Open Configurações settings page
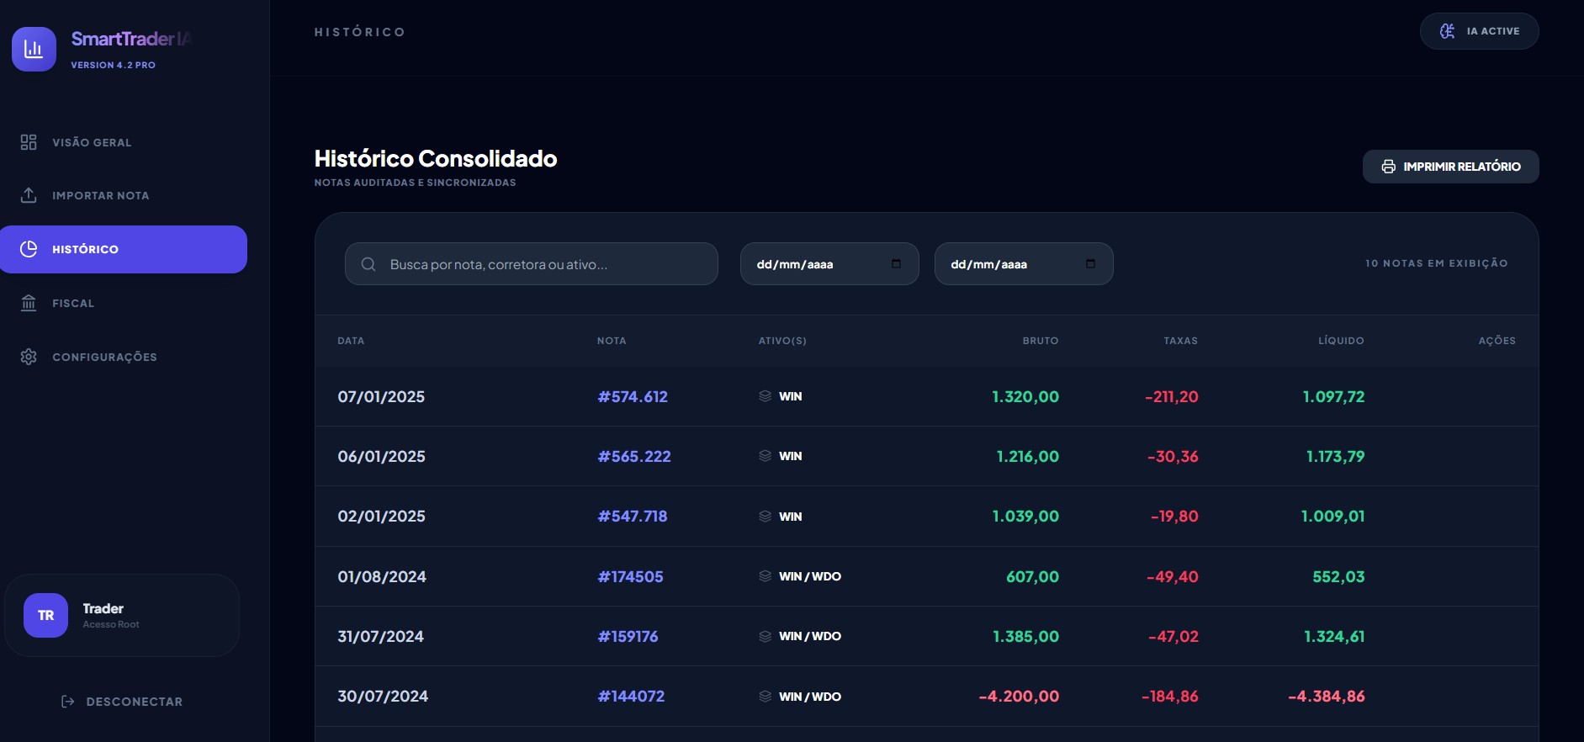The width and height of the screenshot is (1584, 742). 104,357
